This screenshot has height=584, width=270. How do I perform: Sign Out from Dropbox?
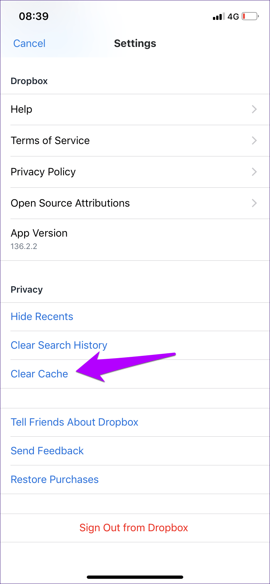[x=134, y=528]
